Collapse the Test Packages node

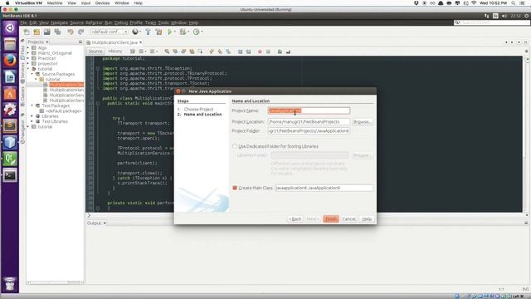tap(32, 105)
